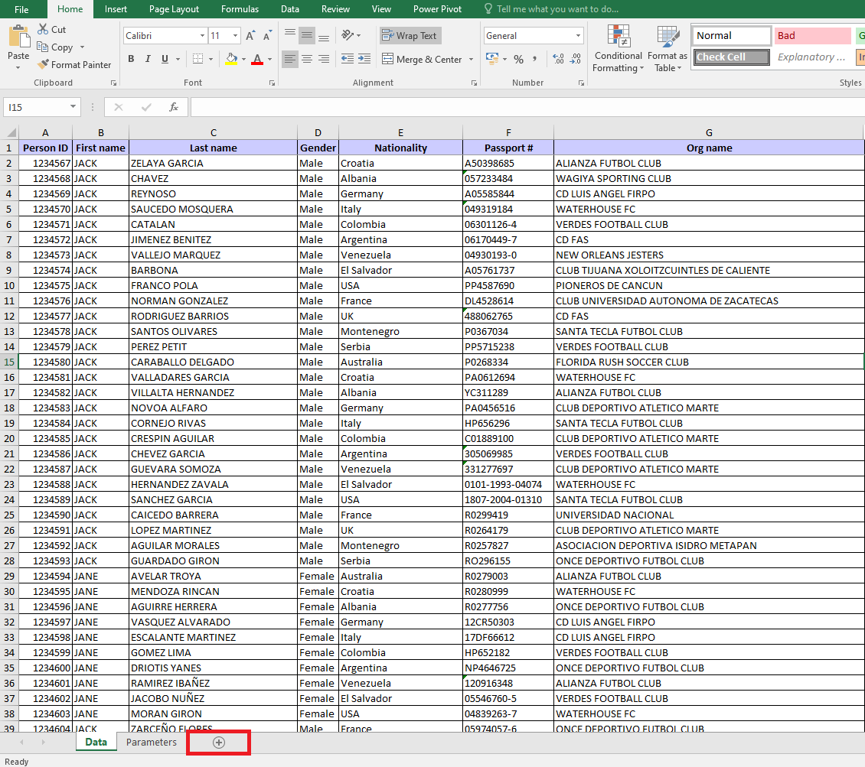This screenshot has width=865, height=767.
Task: Click the Increase Indent icon
Action: (x=364, y=59)
